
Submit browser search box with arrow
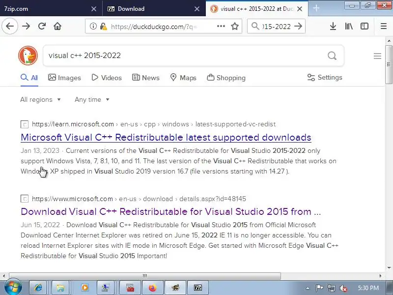click(x=298, y=26)
